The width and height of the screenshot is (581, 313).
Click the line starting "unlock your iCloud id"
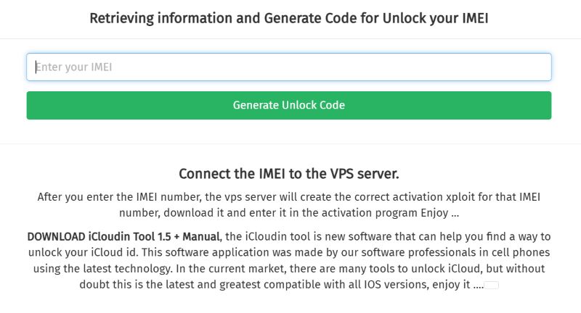(289, 252)
